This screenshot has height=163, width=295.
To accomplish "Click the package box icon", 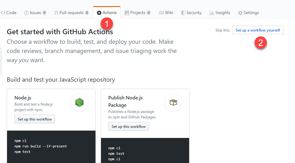I will [x=173, y=102].
